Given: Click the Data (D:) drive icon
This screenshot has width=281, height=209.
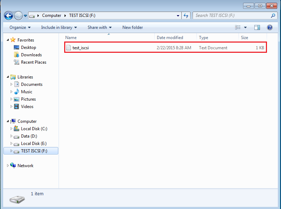Looking at the screenshot, I should tap(16, 137).
